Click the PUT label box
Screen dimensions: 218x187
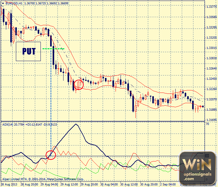pyautogui.click(x=28, y=51)
